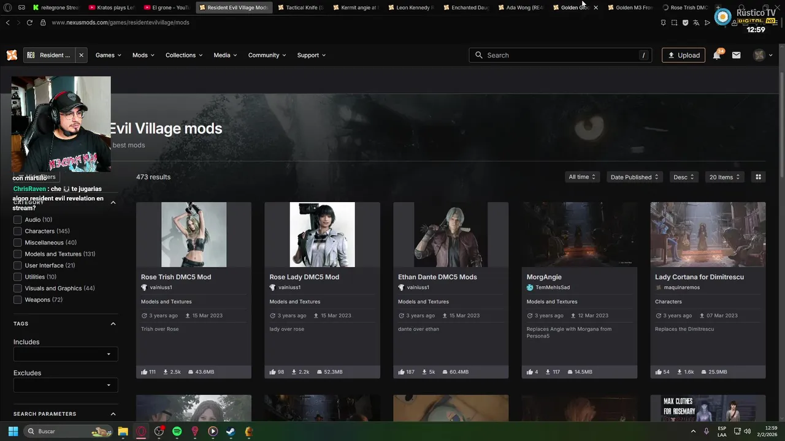Open the messages envelope icon
Viewport: 785px width, 441px height.
737,55
